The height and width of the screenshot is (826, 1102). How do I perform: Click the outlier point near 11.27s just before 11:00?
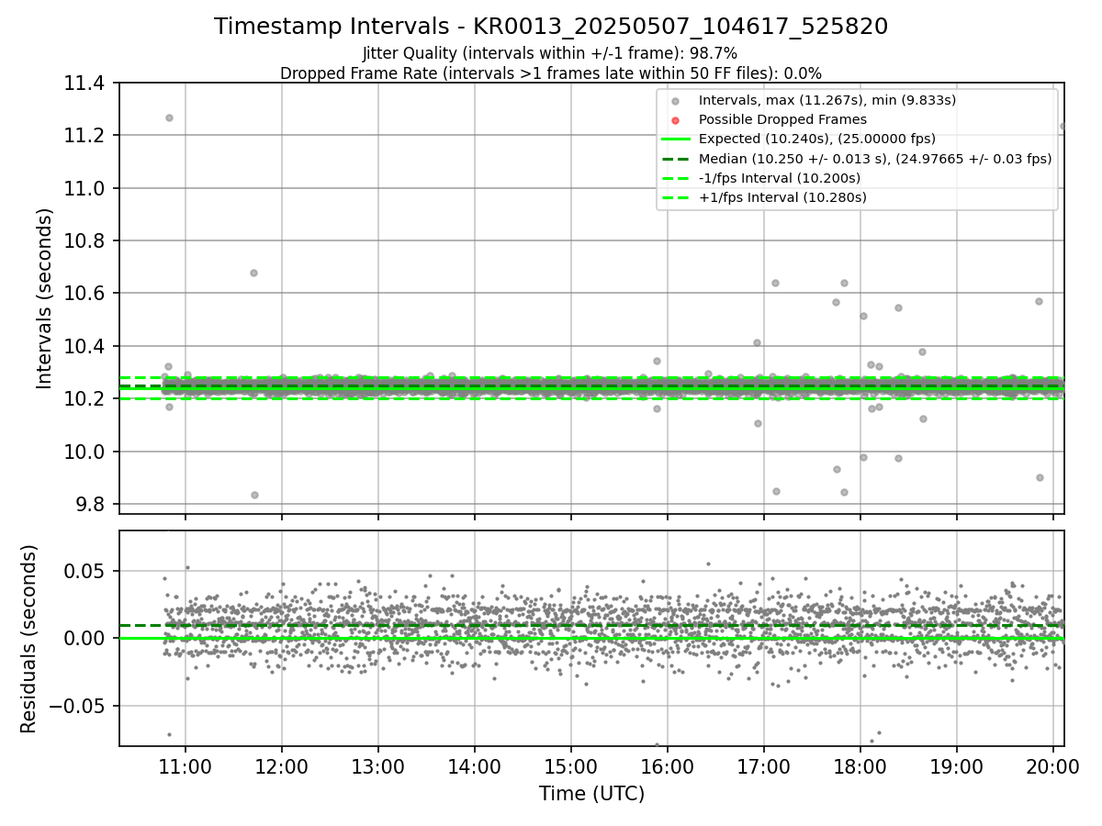coord(169,117)
